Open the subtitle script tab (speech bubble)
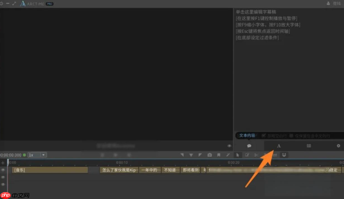Screen dimensions: 344x199 coord(249,146)
